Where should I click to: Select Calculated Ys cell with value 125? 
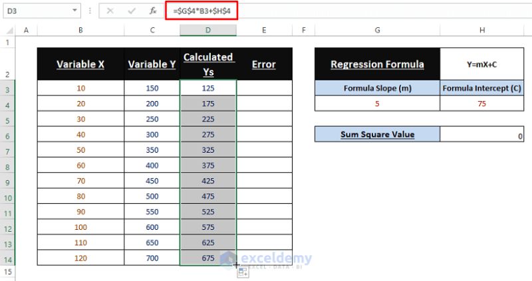[x=208, y=88]
